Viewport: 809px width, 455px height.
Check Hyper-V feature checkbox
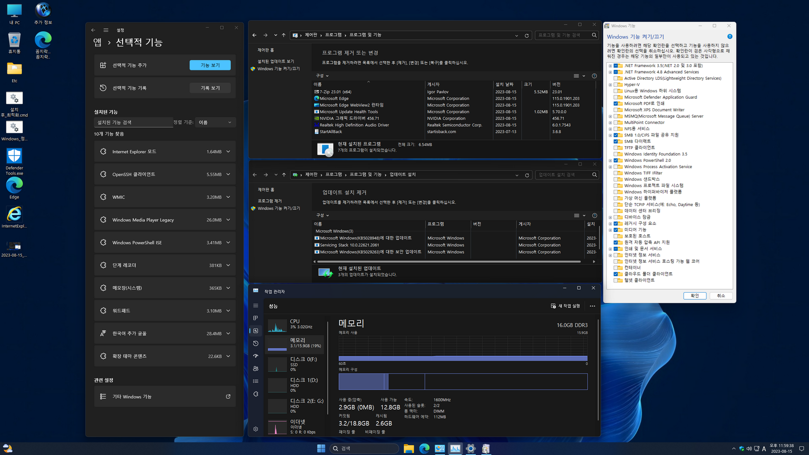coord(616,85)
